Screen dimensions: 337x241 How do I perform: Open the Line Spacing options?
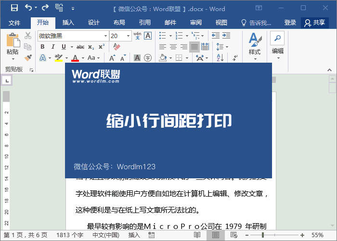coord(222,47)
